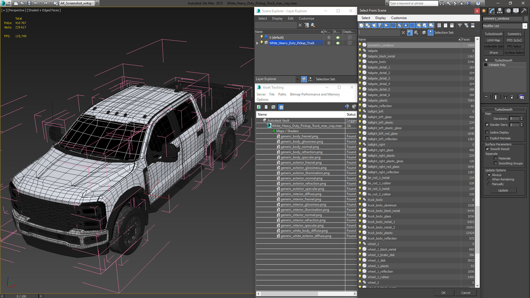Open the Create command panel tab

click(x=484, y=11)
